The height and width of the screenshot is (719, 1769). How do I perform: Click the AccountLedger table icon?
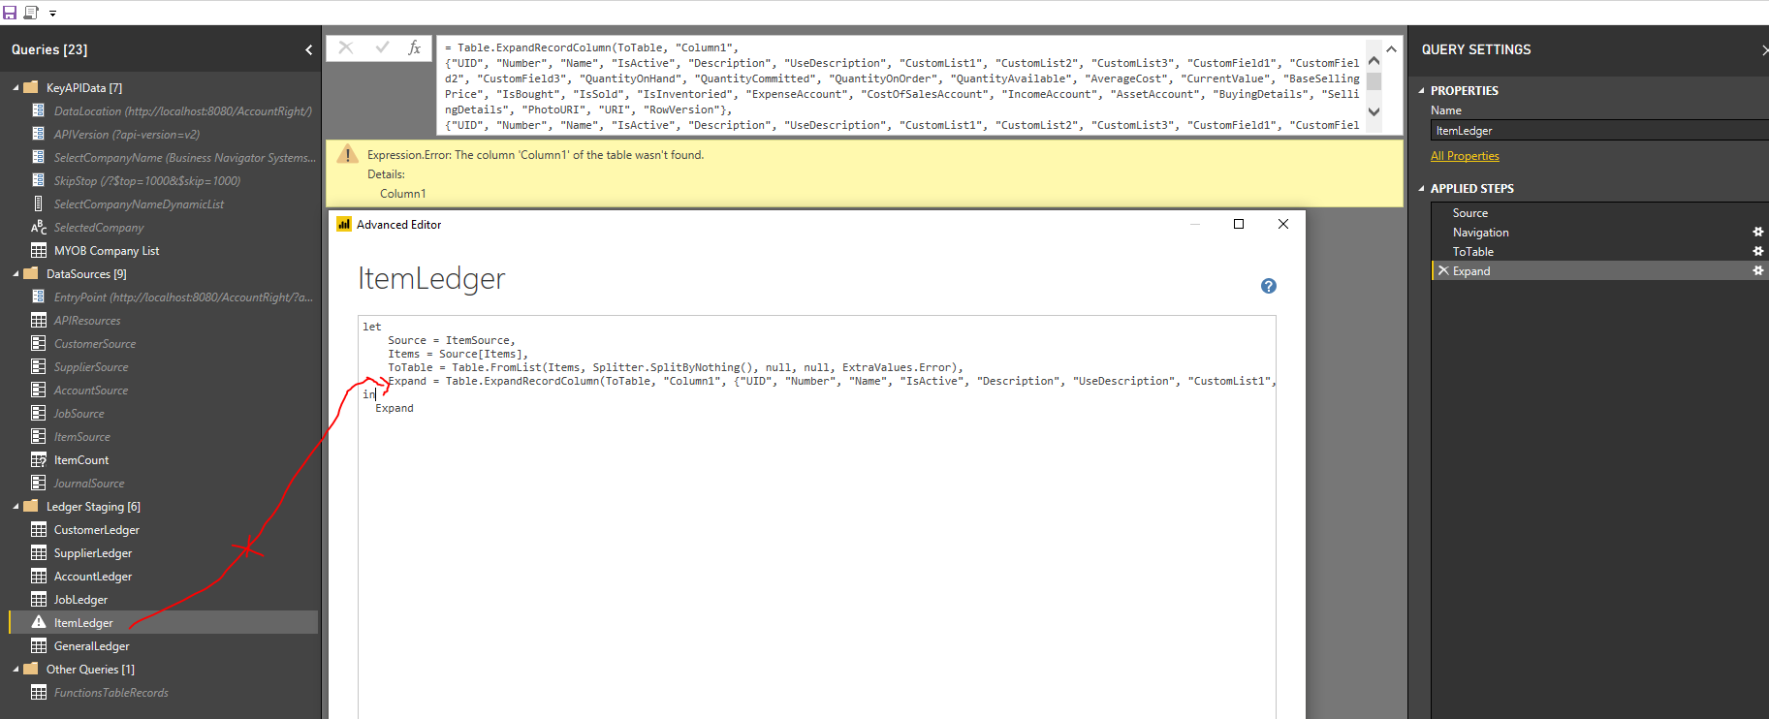pyautogui.click(x=39, y=576)
